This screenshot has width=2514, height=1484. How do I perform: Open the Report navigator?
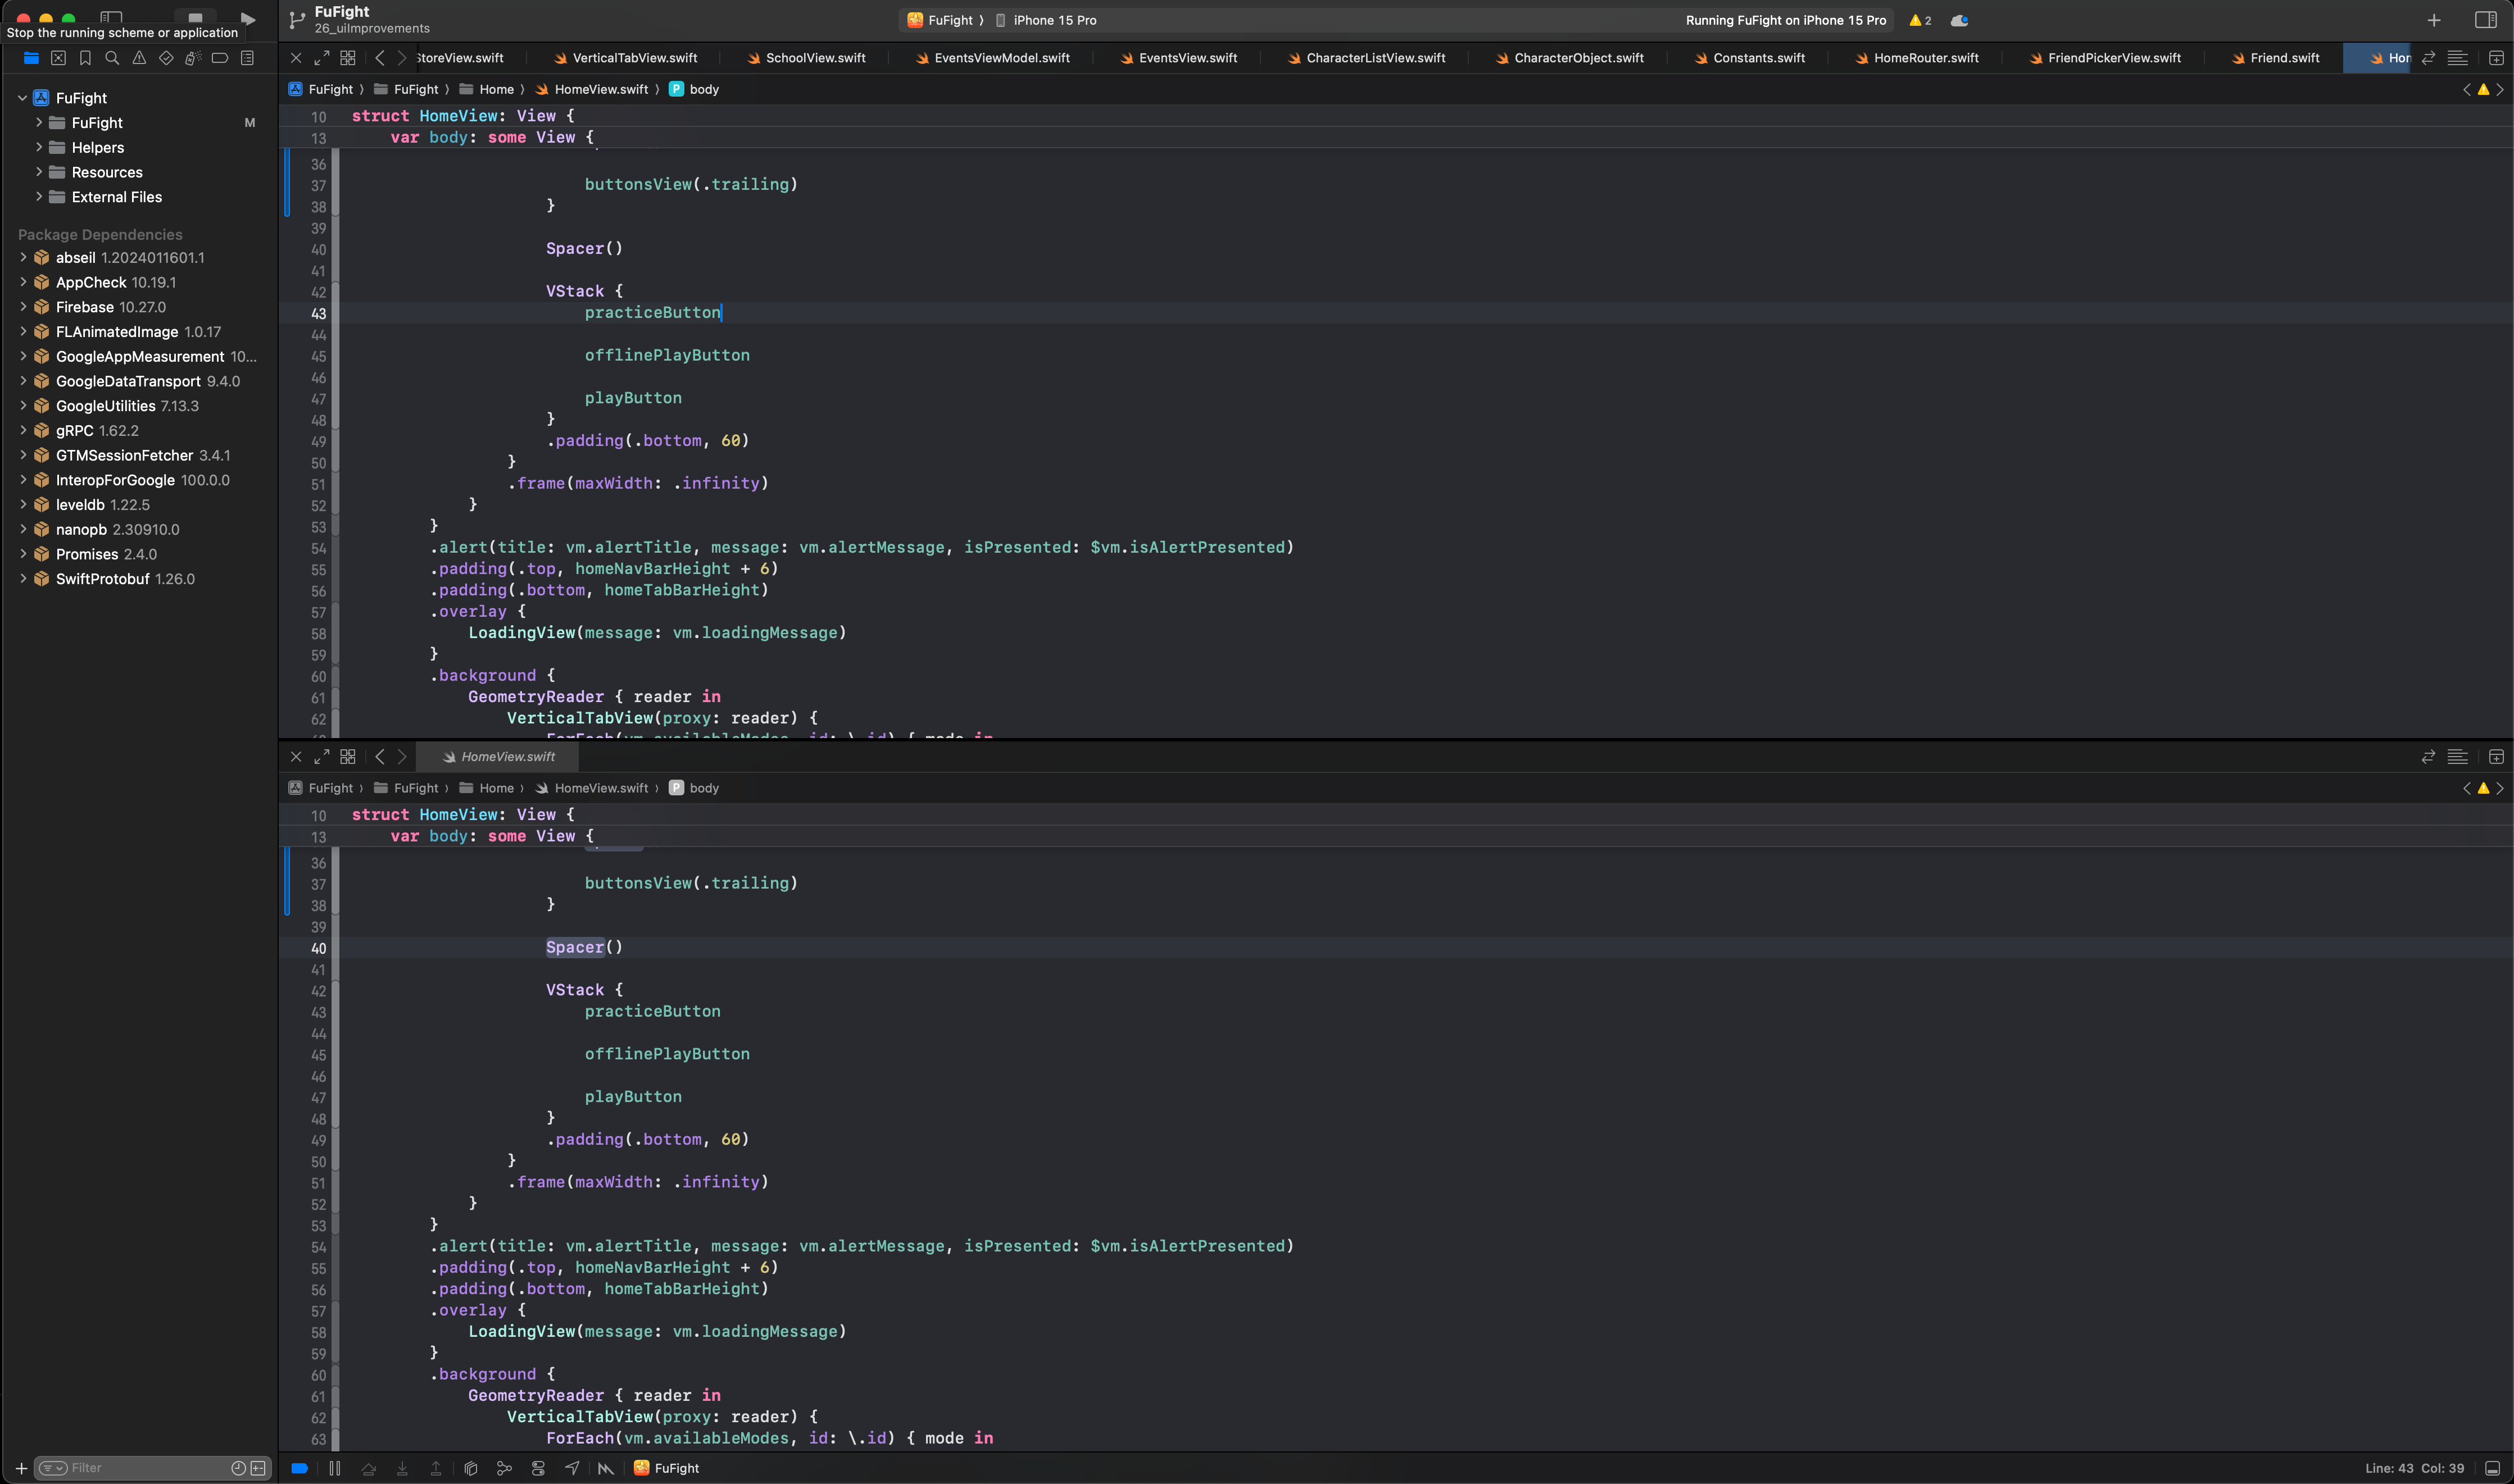point(247,58)
